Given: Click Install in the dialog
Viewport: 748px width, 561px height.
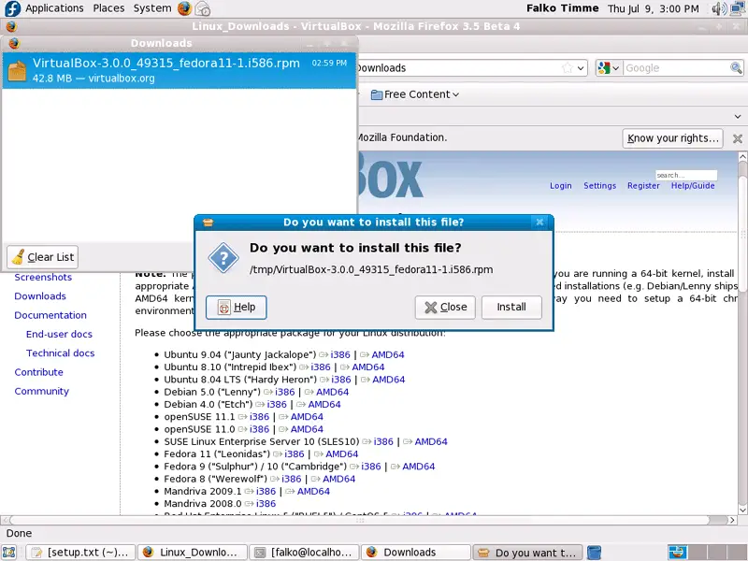Looking at the screenshot, I should pos(511,308).
